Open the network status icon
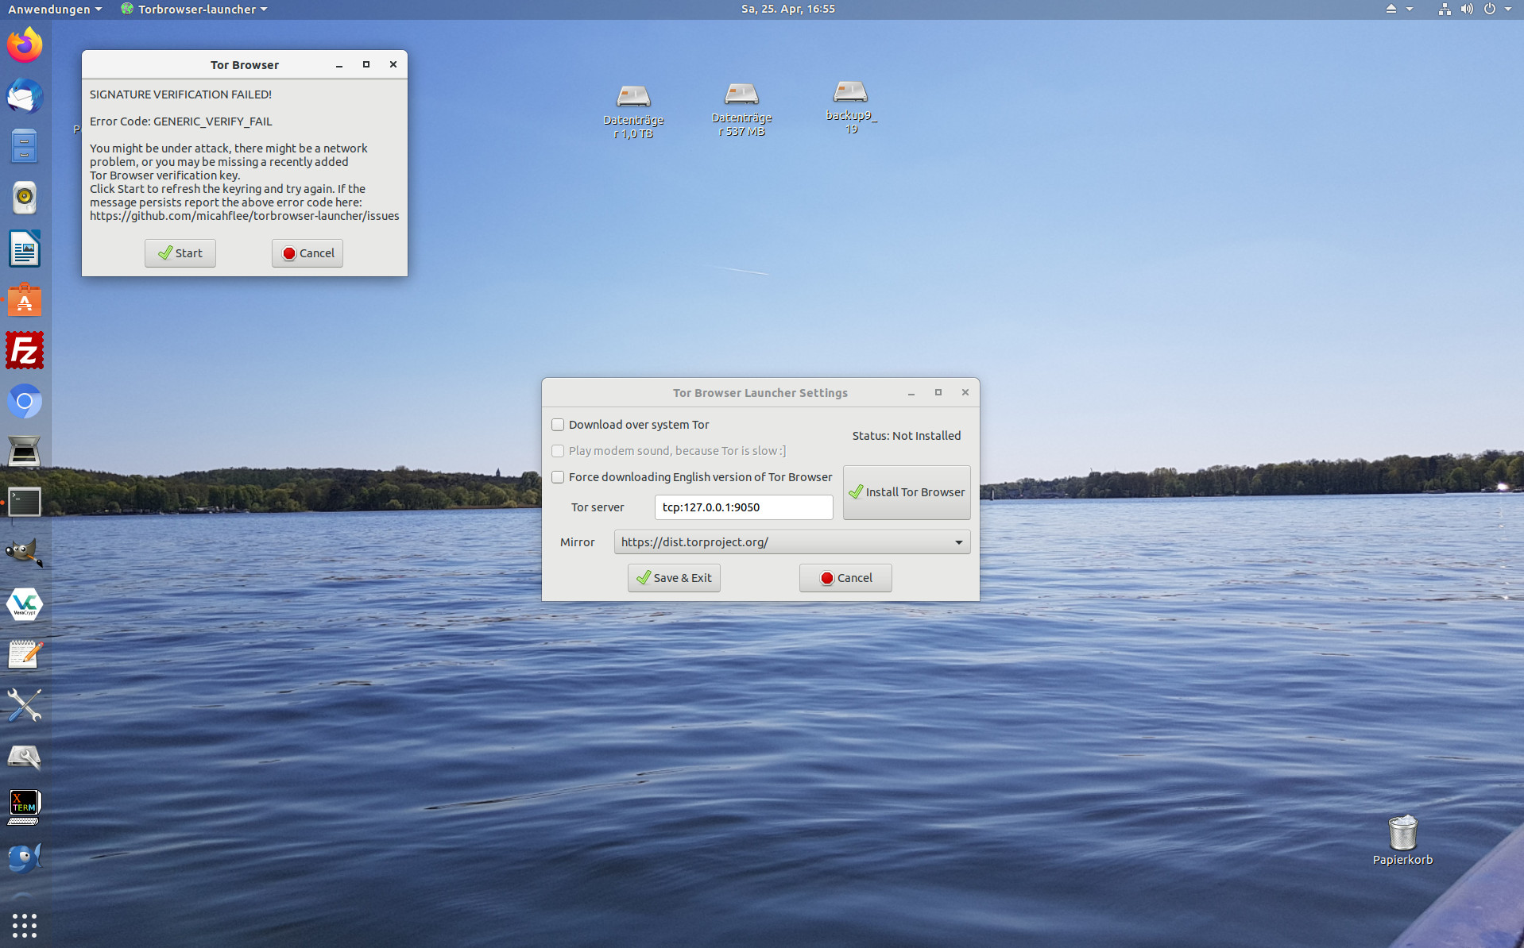This screenshot has height=948, width=1524. (x=1445, y=9)
